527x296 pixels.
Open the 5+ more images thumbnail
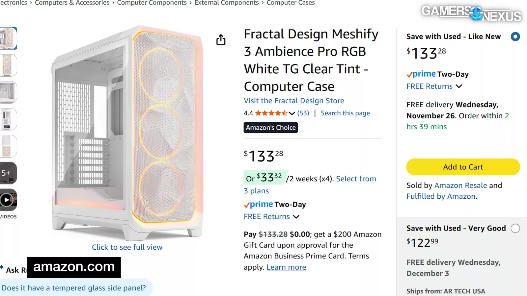coord(7,173)
